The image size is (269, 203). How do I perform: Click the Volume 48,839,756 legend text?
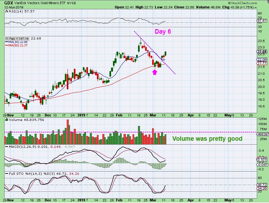(x=27, y=120)
